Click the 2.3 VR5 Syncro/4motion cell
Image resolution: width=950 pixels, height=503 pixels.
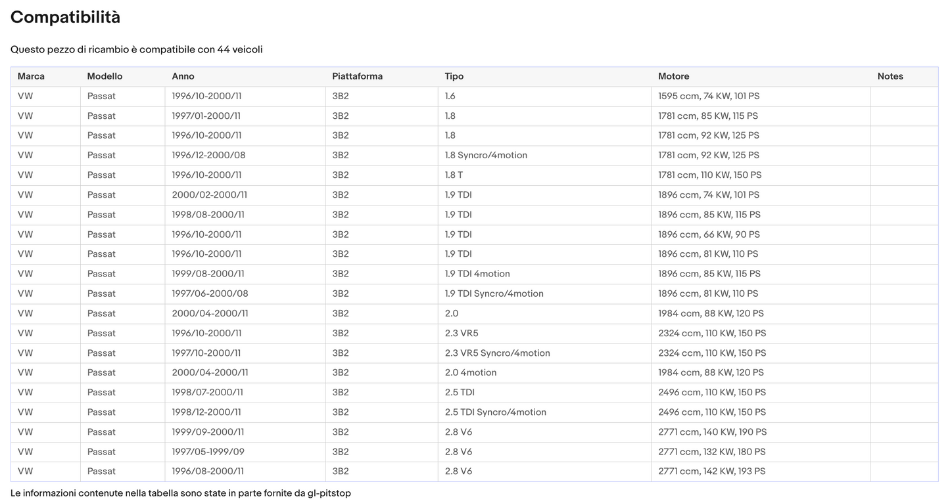coord(497,353)
